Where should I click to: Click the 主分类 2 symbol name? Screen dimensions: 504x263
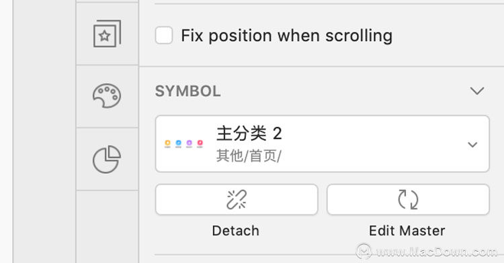click(249, 134)
